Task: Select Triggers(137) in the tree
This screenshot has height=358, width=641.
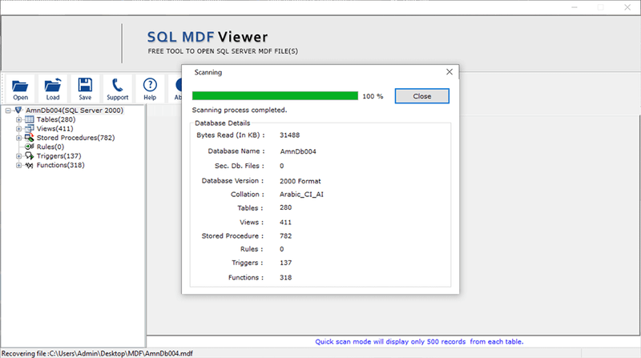Action: pos(58,155)
